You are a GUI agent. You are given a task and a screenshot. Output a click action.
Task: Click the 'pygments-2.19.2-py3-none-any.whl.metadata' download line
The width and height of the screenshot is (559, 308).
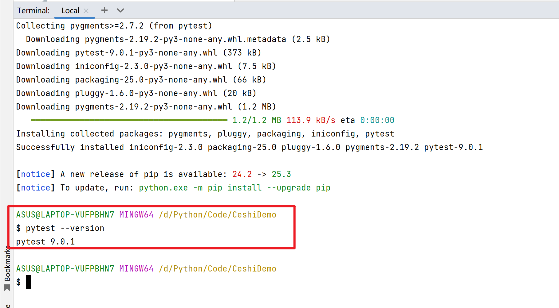pyautogui.click(x=178, y=39)
